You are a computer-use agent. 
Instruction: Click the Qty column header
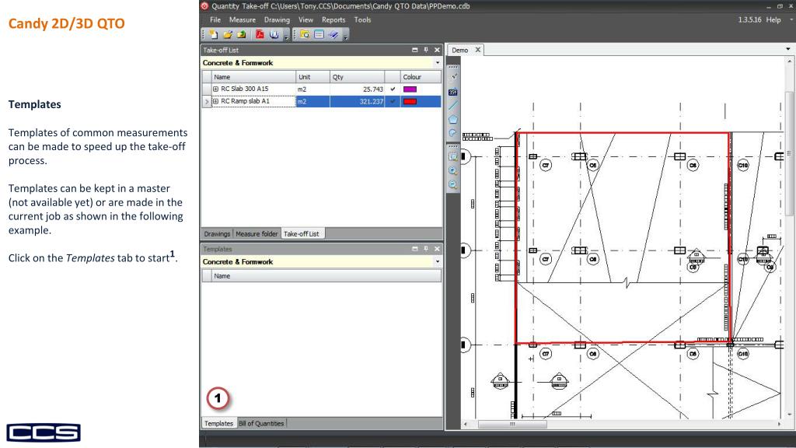click(358, 77)
